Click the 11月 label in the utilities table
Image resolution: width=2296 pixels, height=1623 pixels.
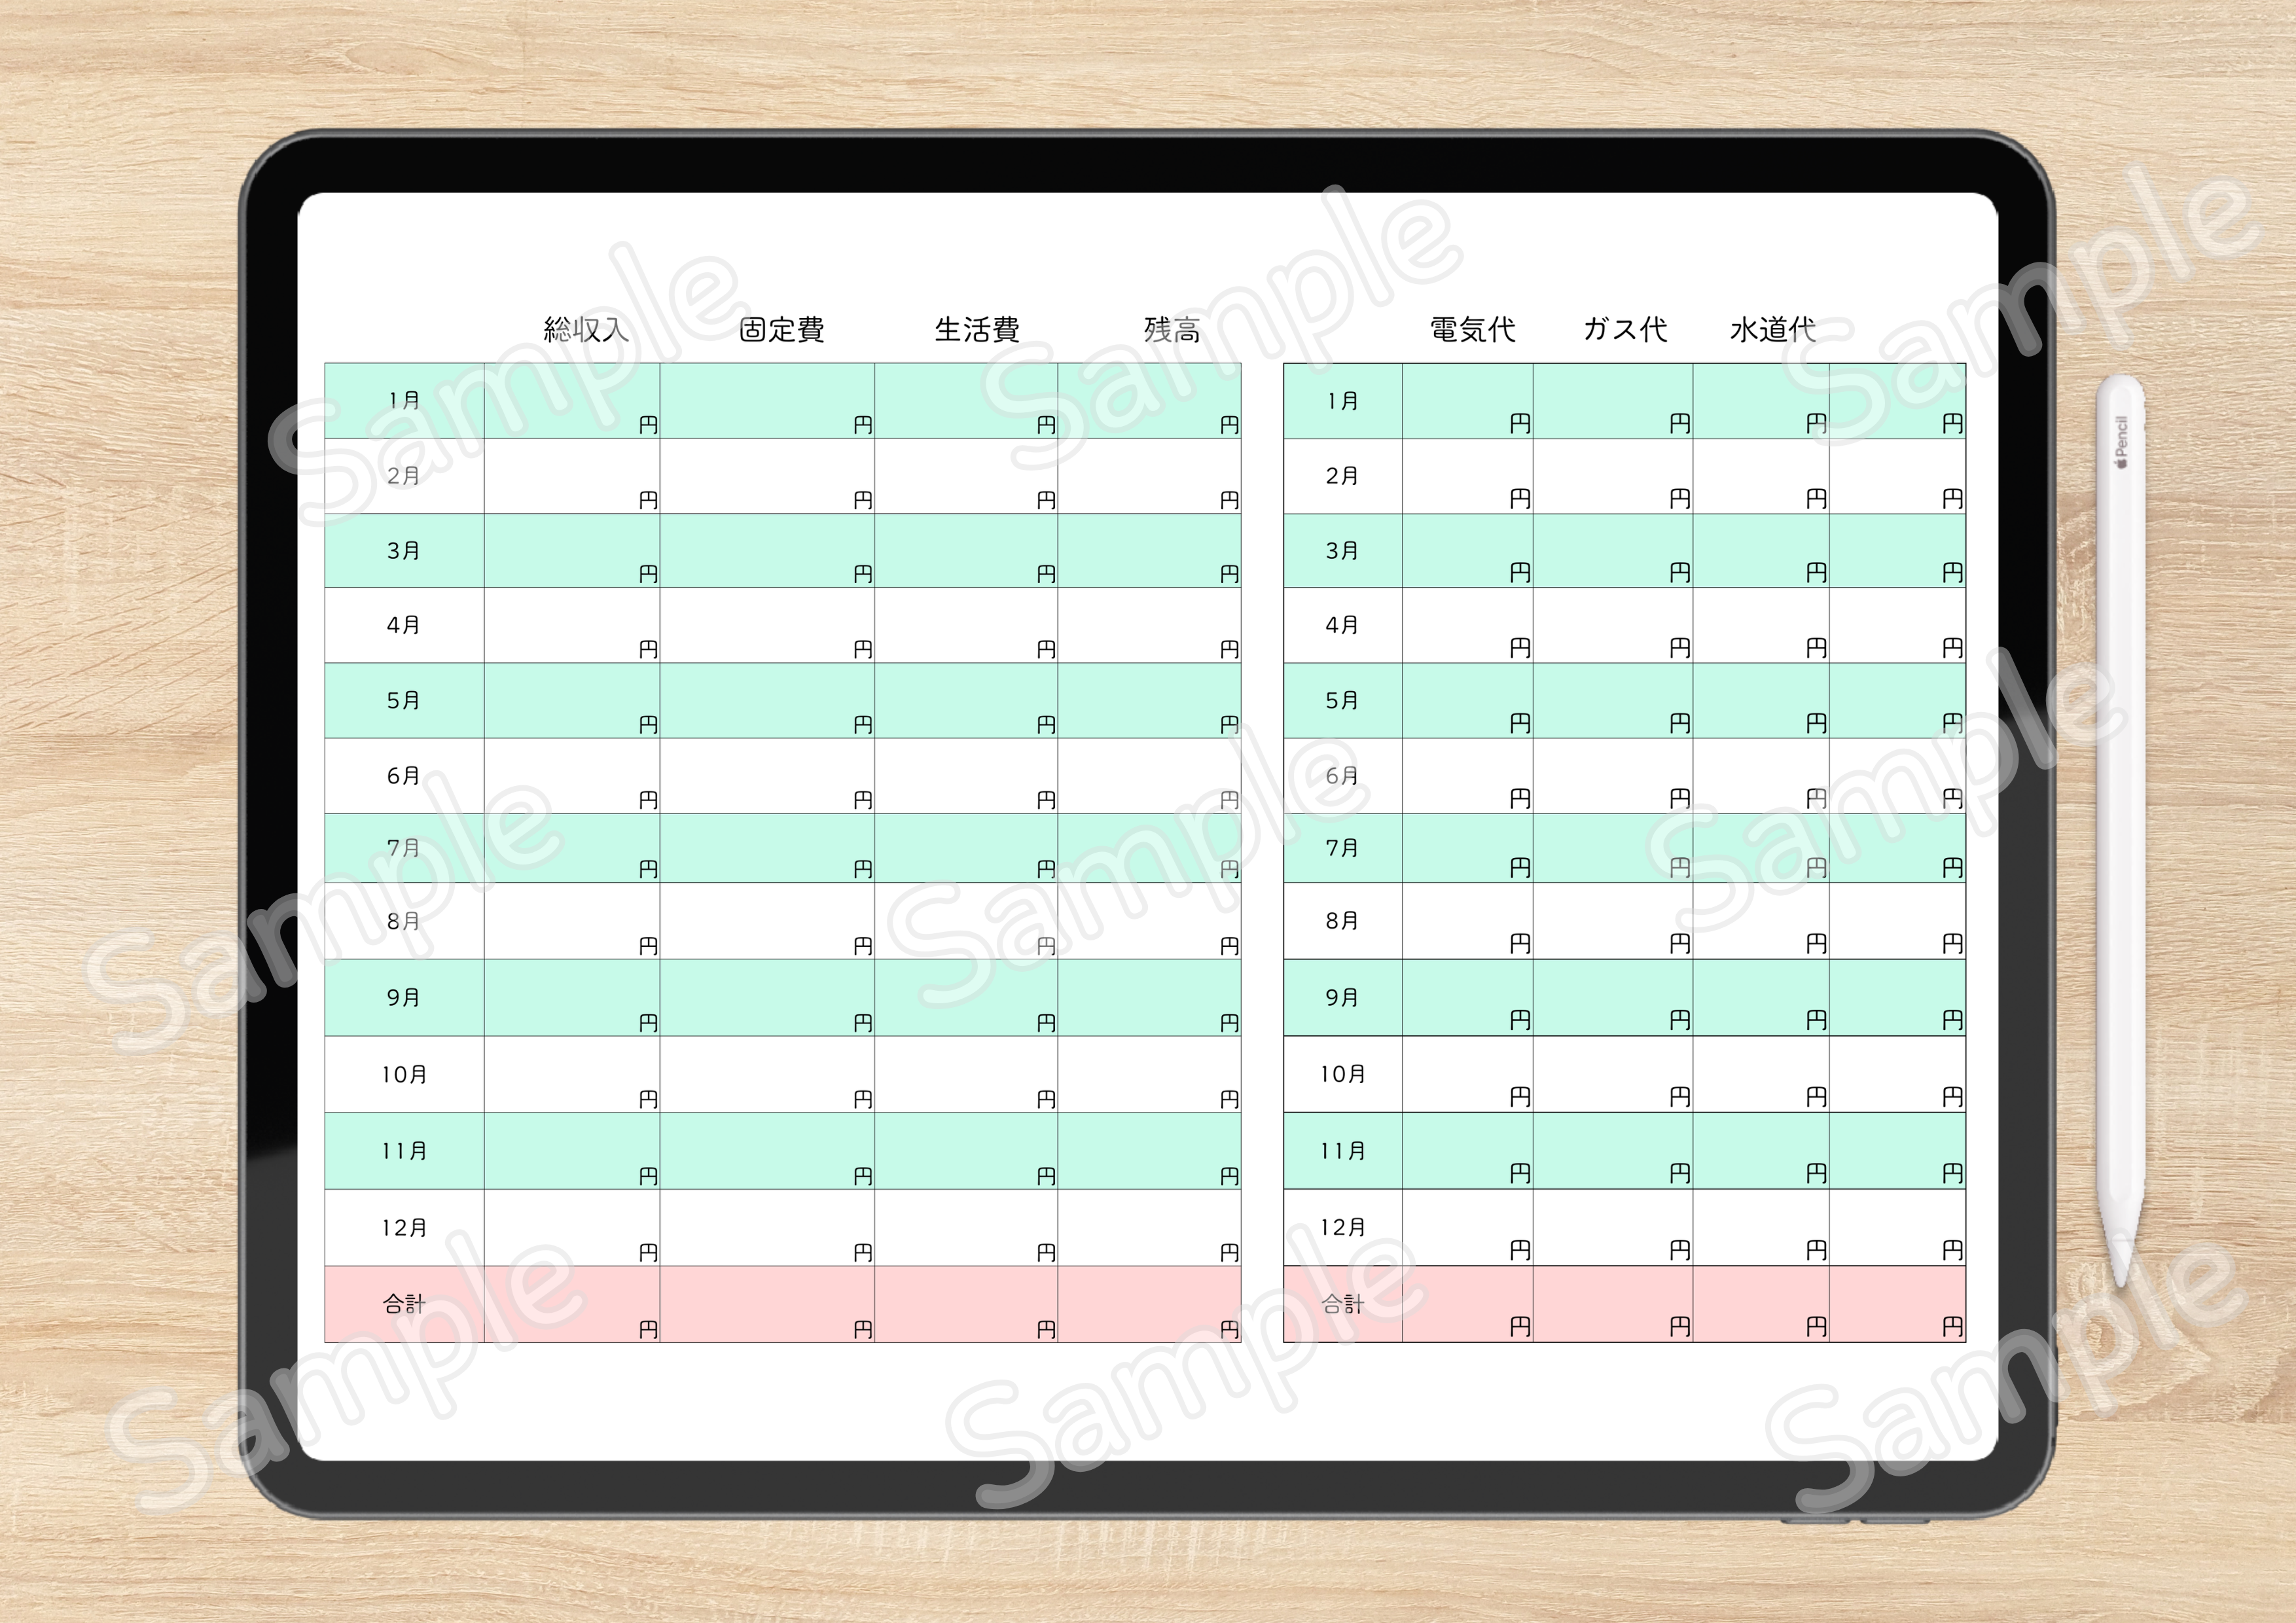point(1342,1151)
